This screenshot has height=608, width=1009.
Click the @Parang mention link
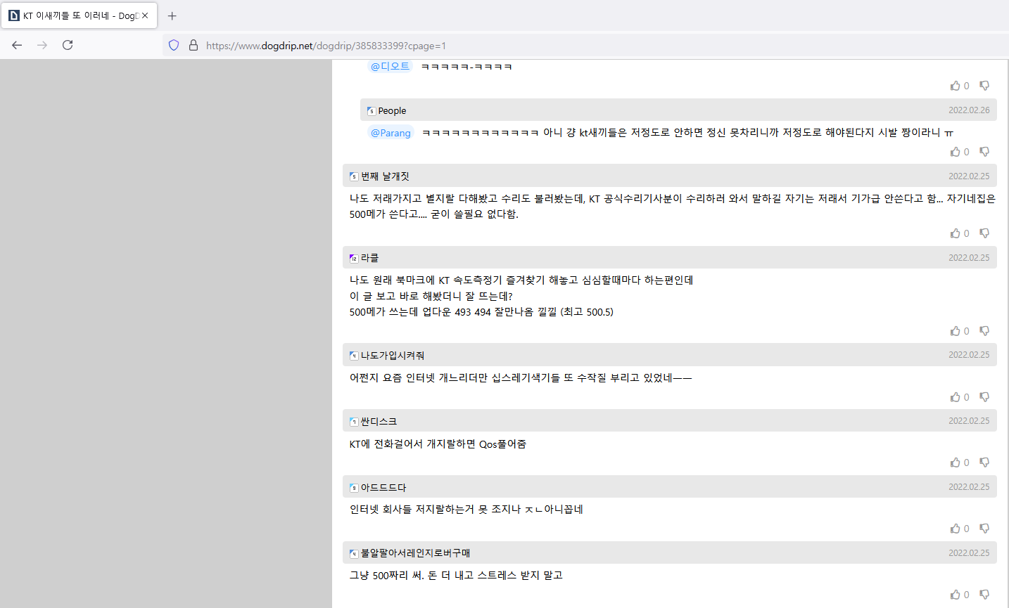coord(391,133)
